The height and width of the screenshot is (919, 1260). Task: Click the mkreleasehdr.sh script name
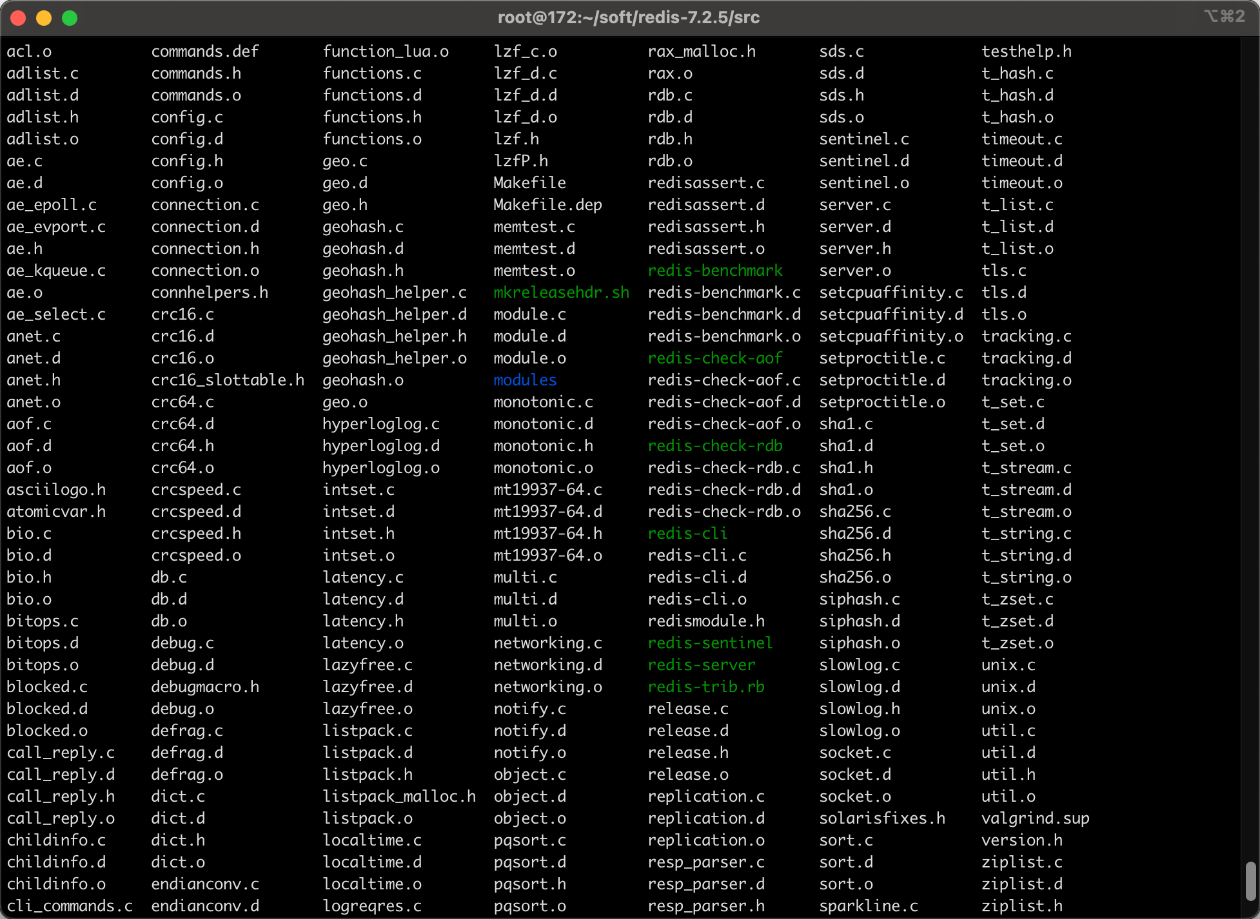point(561,293)
